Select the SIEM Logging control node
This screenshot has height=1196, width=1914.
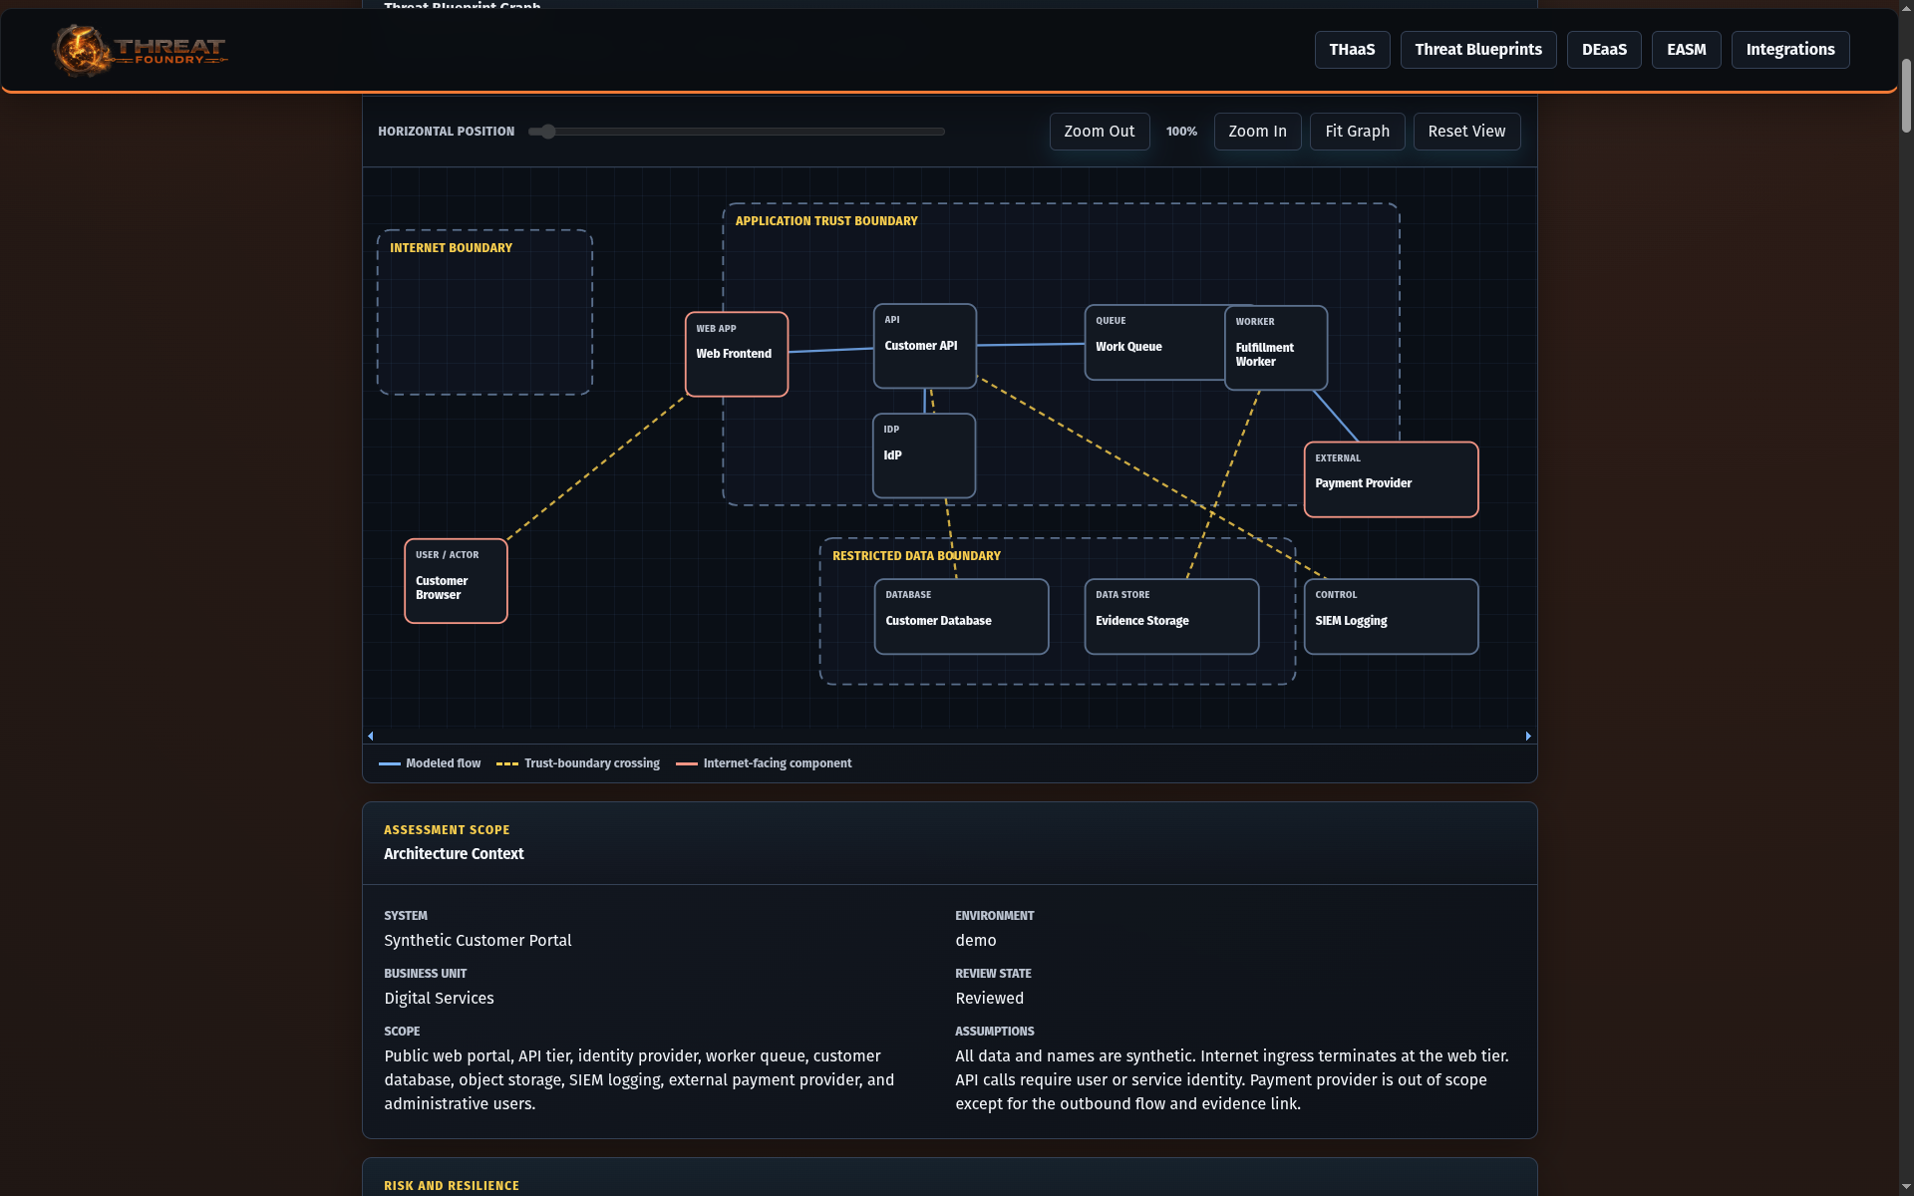(1391, 617)
